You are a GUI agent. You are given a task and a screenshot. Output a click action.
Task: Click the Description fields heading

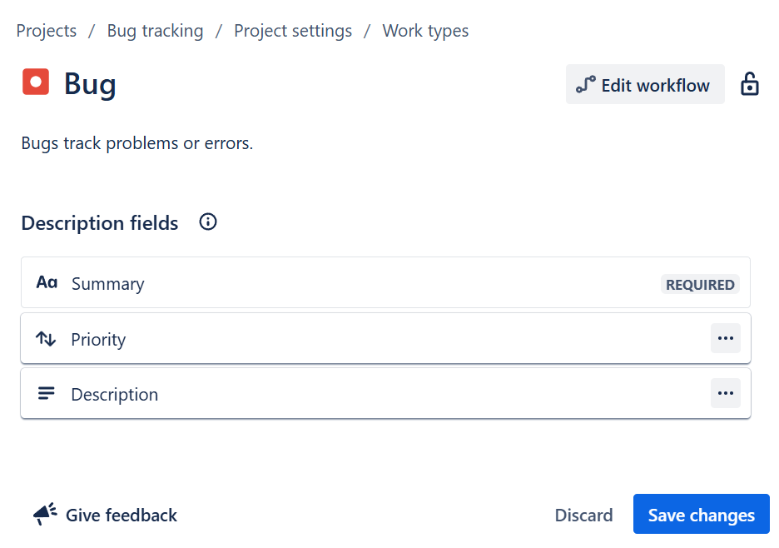99,222
